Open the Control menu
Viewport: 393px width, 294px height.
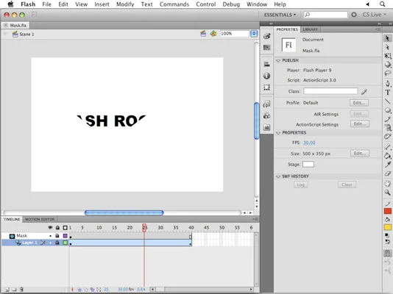coord(206,4)
